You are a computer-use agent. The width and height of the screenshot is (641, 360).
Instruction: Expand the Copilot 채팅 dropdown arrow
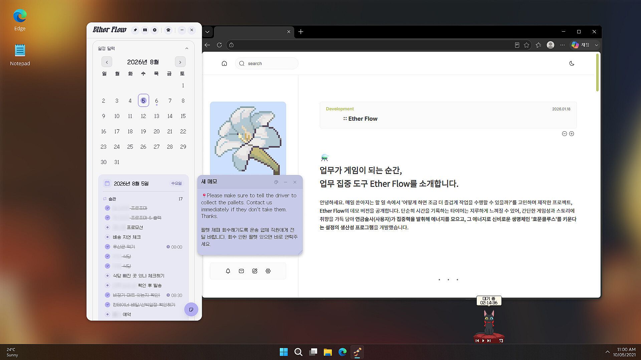click(596, 45)
